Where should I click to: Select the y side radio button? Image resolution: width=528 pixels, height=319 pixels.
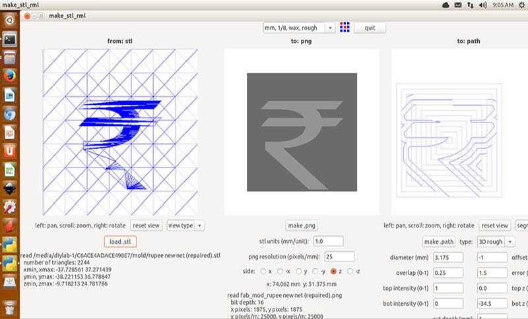pos(299,272)
